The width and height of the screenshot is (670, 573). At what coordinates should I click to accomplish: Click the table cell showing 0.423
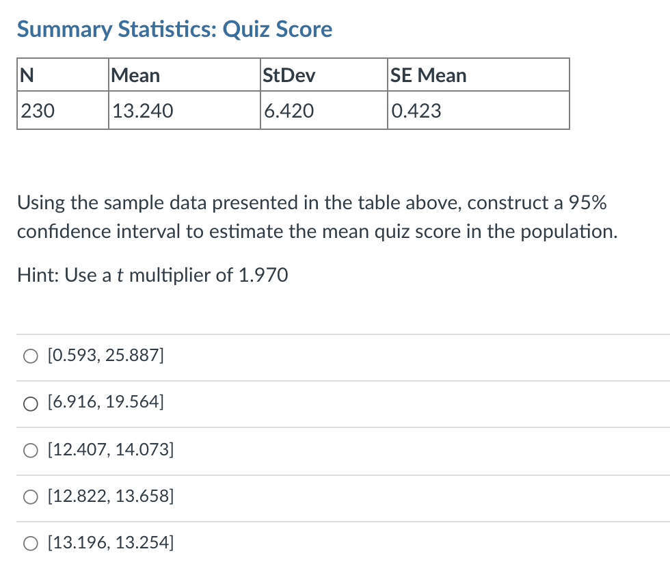[x=477, y=110]
